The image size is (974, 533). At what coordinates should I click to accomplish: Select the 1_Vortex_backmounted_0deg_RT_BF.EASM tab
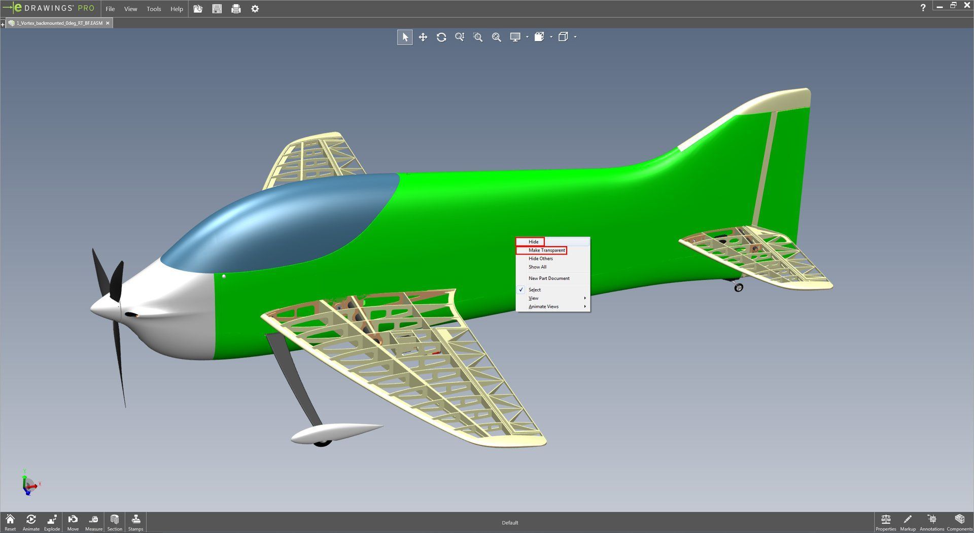[x=59, y=23]
